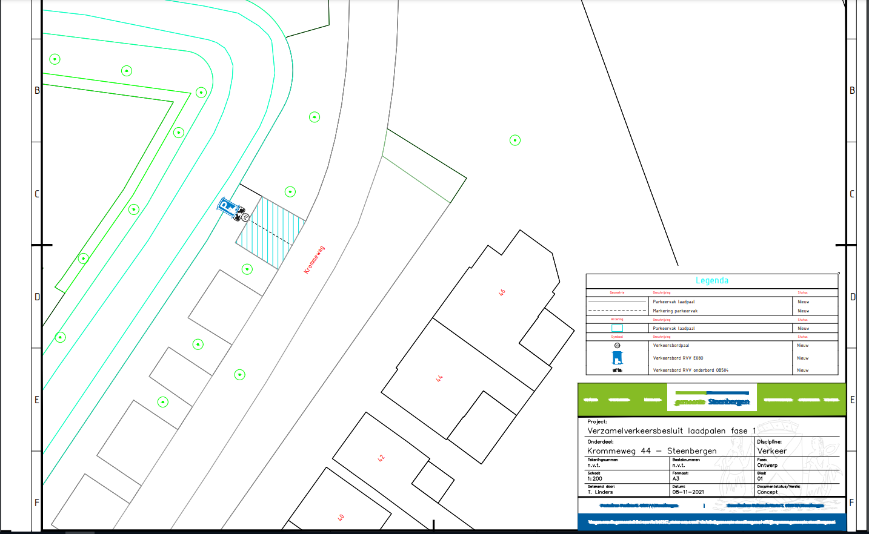Select the house number 42 label
The image size is (869, 534).
[x=381, y=458]
